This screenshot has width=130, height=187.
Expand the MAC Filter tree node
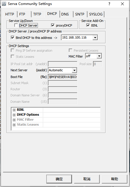pos(14,120)
